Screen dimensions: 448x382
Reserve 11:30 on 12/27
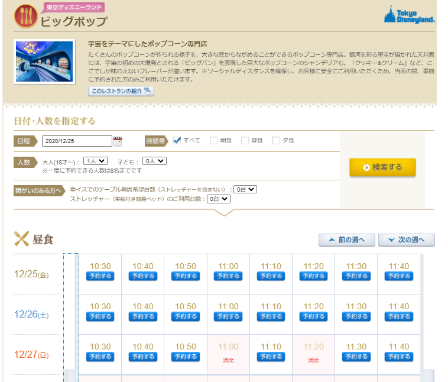click(x=356, y=357)
